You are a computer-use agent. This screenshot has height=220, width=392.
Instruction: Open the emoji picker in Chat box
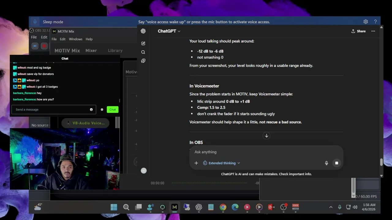(x=91, y=110)
